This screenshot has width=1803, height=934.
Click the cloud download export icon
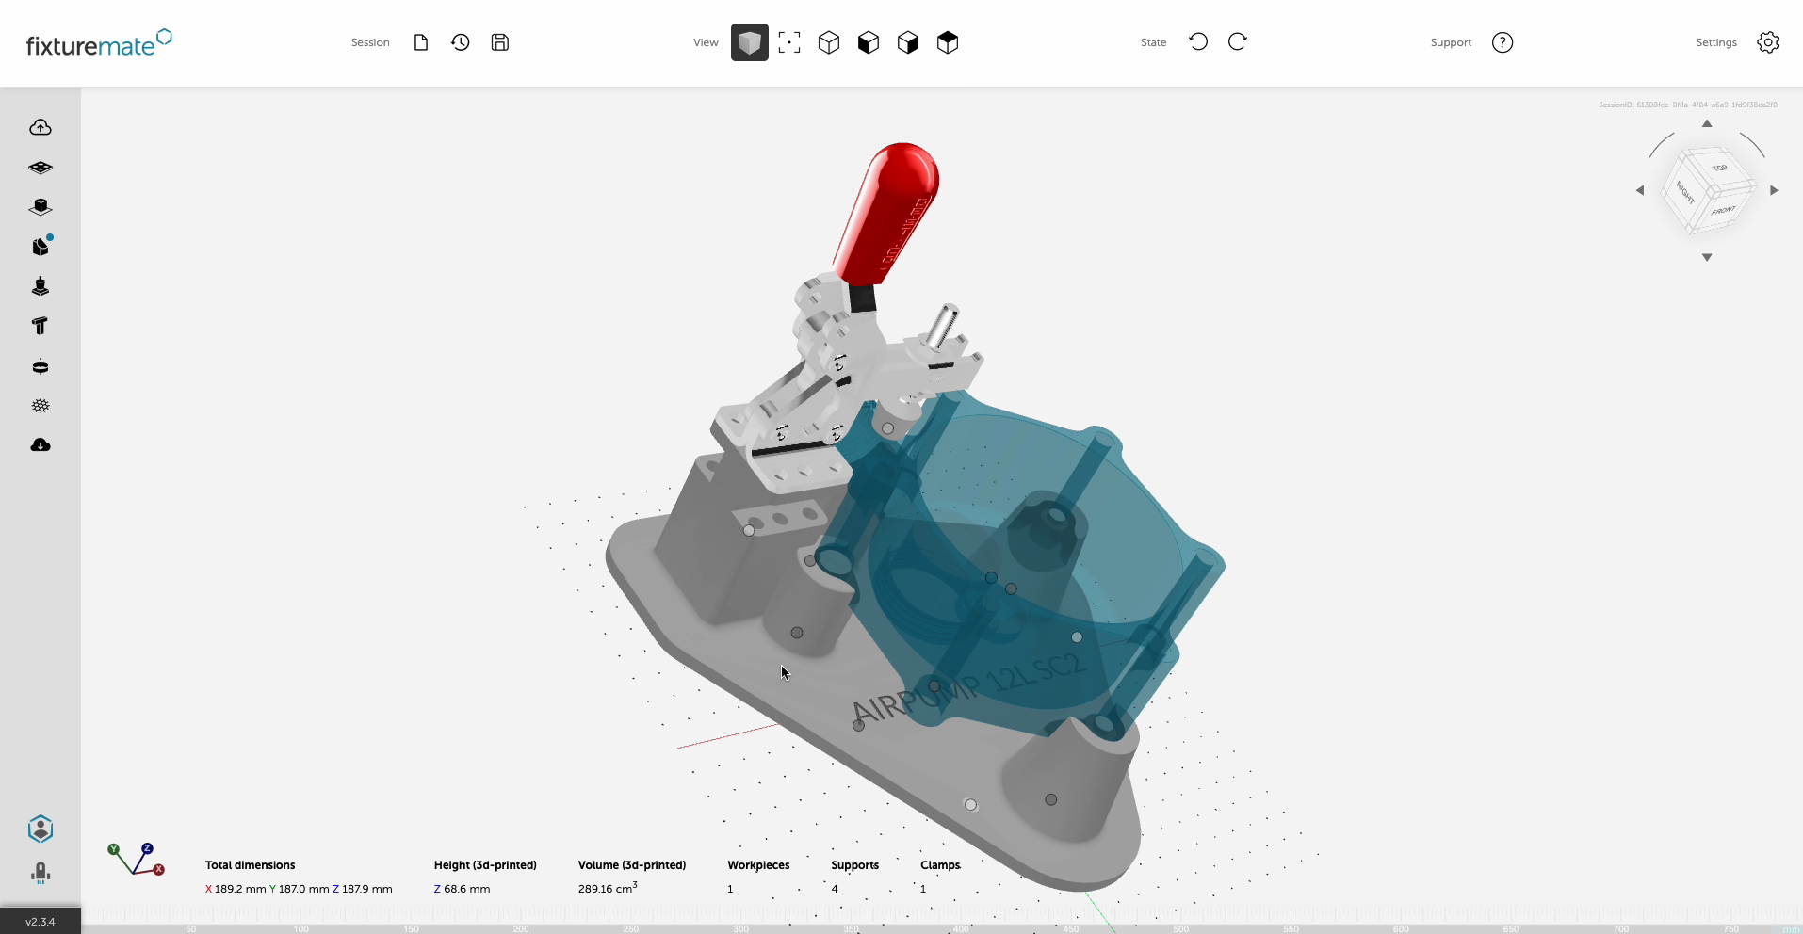coord(41,445)
